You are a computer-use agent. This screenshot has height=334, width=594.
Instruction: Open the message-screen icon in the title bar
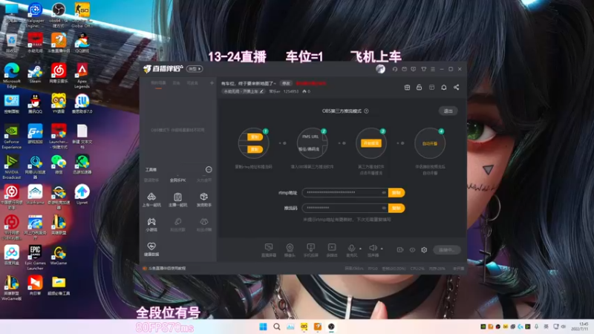(414, 69)
